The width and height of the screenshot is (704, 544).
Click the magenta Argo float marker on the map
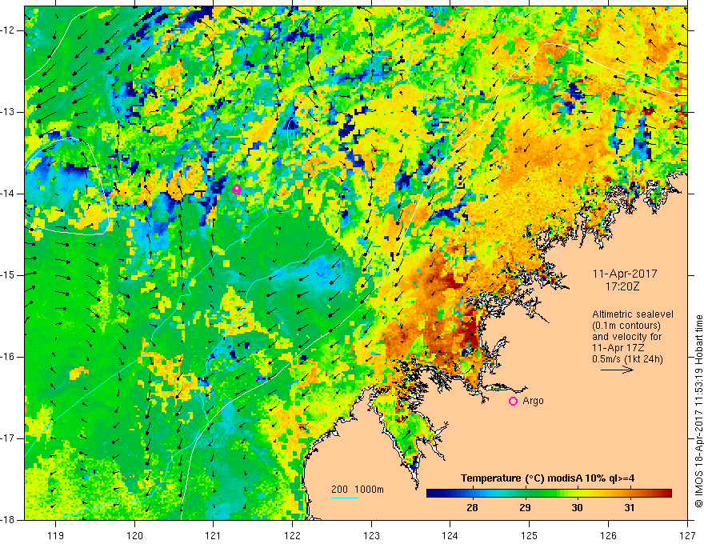point(237,189)
